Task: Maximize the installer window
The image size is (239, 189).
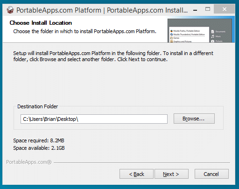Action: [x=208, y=9]
